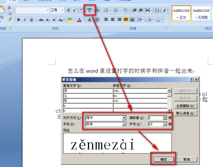The image size is (213, 167).
Task: Click the Enclosed Character (字 in circle) icon
Action: tap(97, 20)
